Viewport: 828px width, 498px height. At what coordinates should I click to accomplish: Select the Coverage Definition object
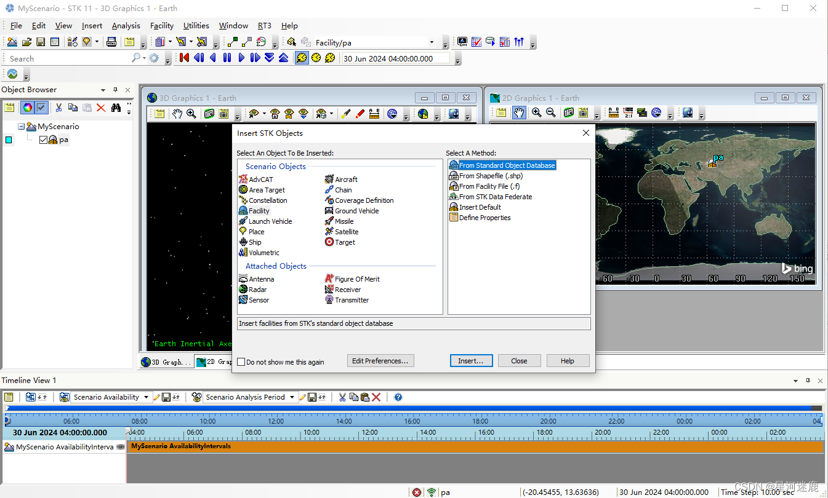360,200
